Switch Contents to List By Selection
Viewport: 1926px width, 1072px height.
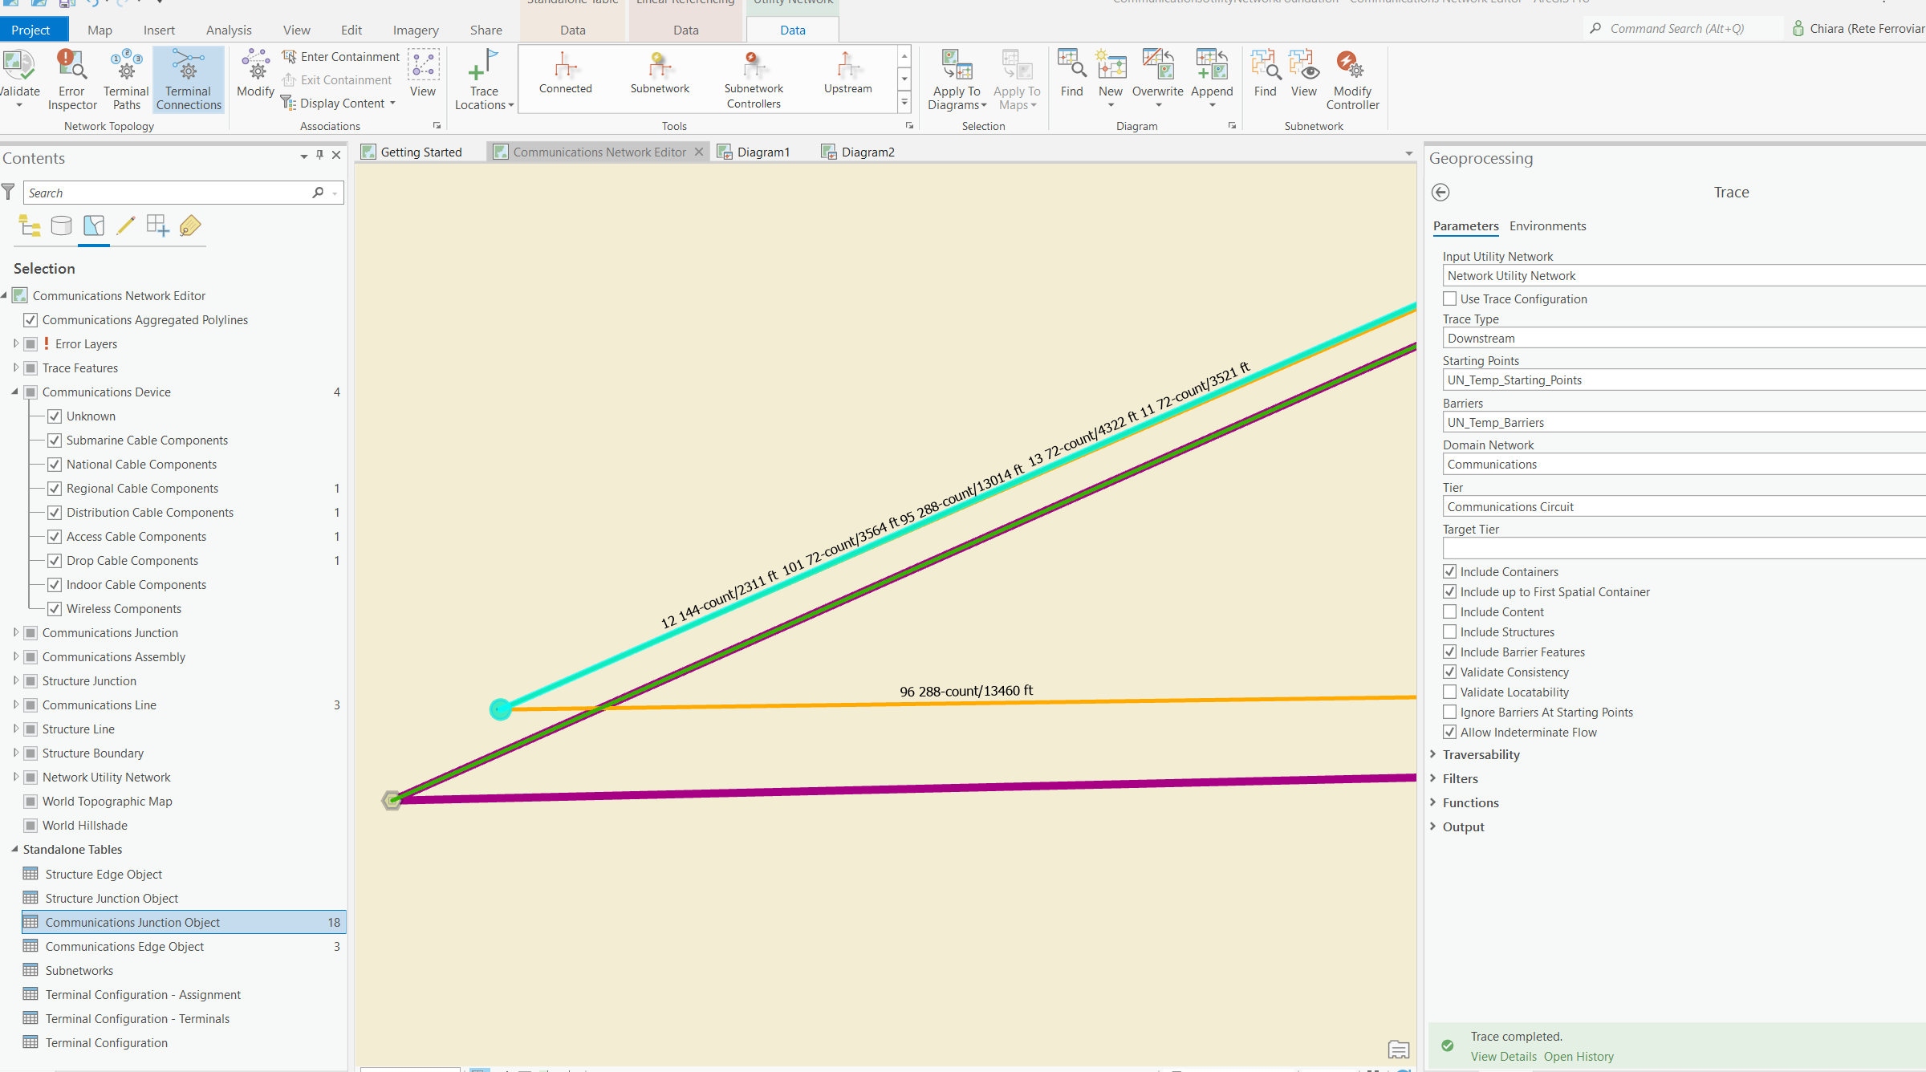coord(94,226)
